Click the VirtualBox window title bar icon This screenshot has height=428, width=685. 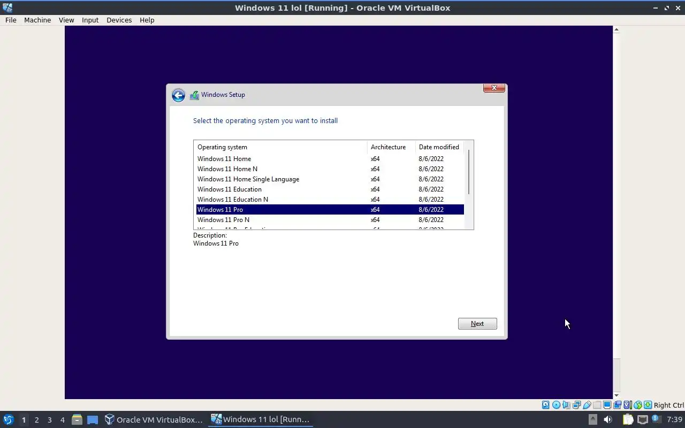[x=7, y=7]
